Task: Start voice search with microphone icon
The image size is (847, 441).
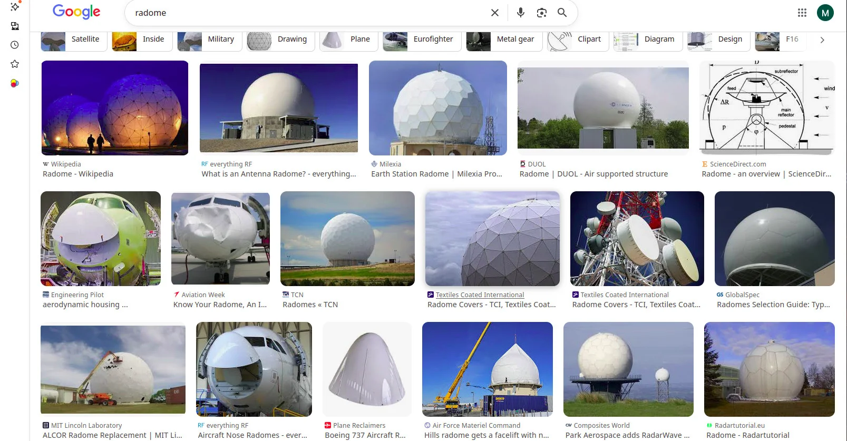Action: tap(520, 13)
